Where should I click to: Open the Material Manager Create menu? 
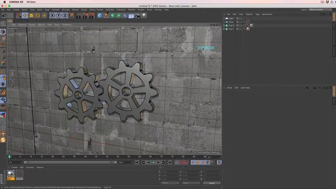point(14,167)
